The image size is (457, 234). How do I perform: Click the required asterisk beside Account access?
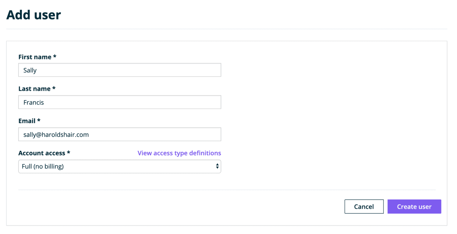pyautogui.click(x=69, y=153)
